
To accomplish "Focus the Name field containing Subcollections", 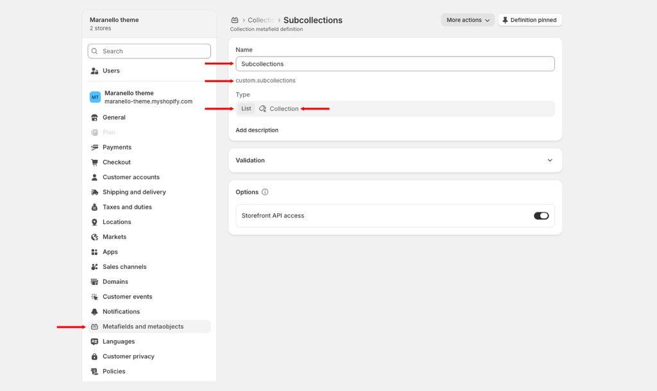I will tap(395, 64).
